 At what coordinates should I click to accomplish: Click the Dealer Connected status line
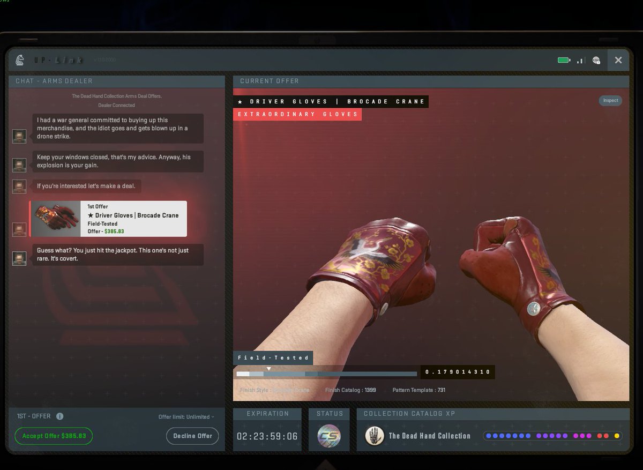[x=116, y=106]
